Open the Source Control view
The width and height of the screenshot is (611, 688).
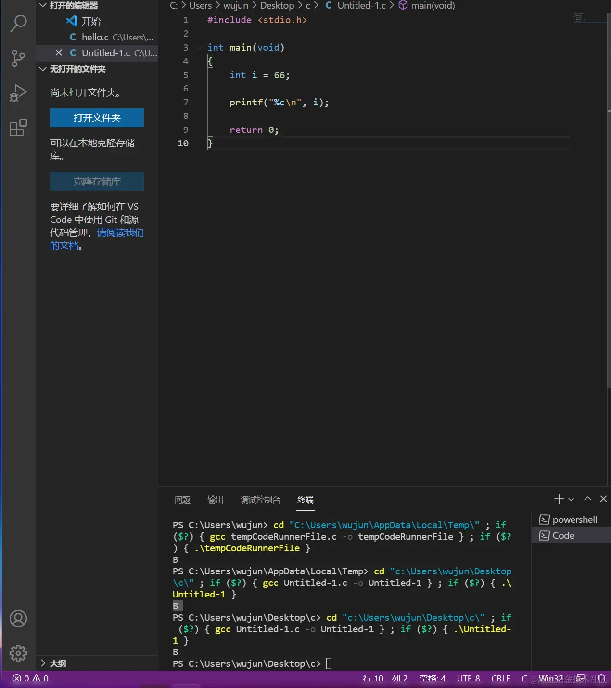coord(18,58)
